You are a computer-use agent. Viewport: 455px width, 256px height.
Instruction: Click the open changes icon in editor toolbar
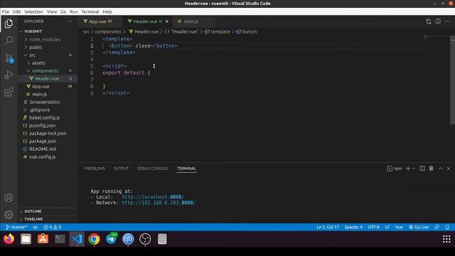[428, 21]
